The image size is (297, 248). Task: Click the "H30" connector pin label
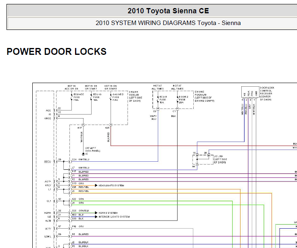[x=74, y=215]
